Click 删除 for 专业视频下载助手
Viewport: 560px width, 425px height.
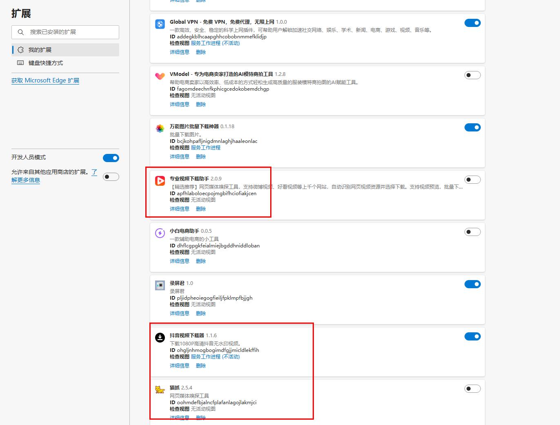point(201,209)
